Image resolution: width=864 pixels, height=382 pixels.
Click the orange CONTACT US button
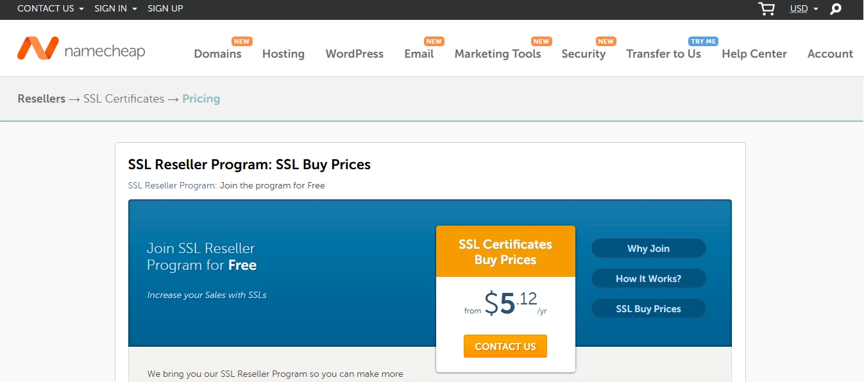click(x=505, y=346)
